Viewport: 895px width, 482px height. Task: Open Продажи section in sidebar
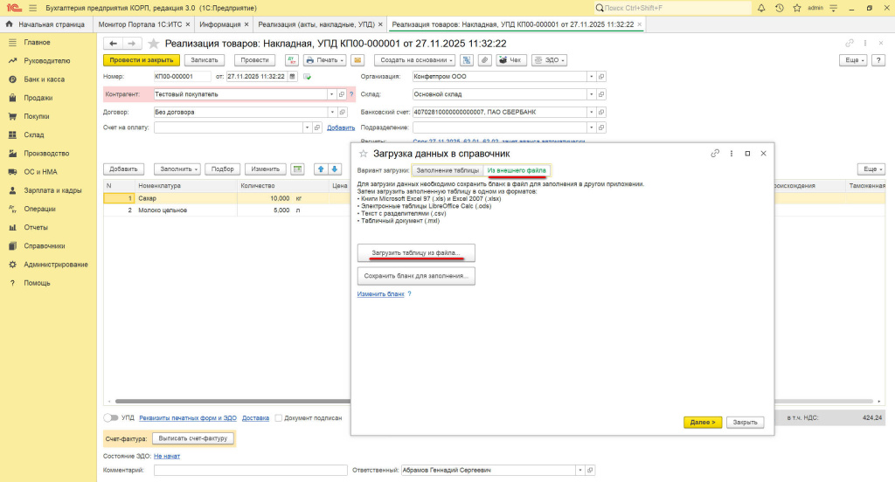38,98
